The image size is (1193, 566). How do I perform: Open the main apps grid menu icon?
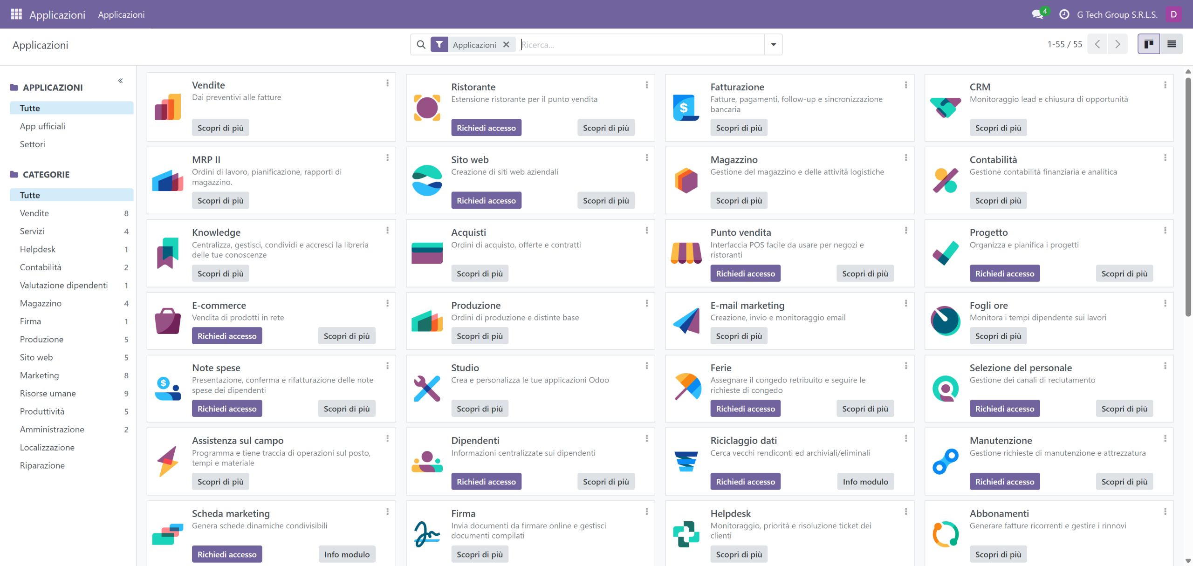coord(16,14)
